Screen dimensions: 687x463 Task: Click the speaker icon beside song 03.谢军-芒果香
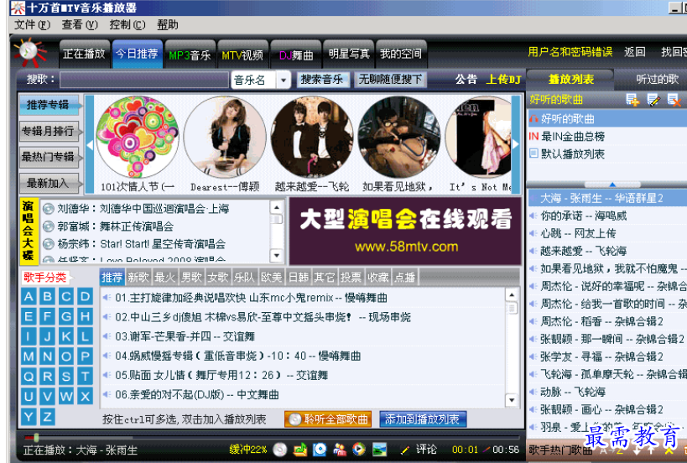pyautogui.click(x=107, y=336)
